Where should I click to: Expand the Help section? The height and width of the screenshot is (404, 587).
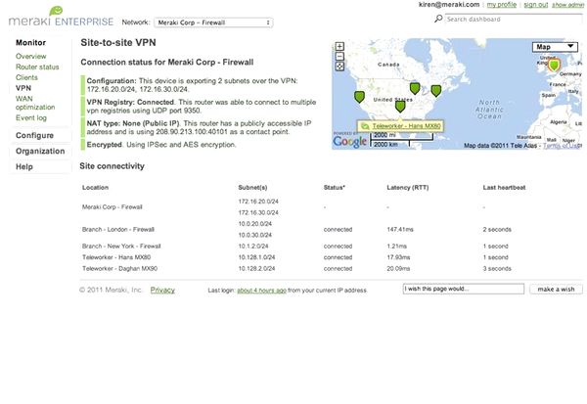click(x=23, y=167)
